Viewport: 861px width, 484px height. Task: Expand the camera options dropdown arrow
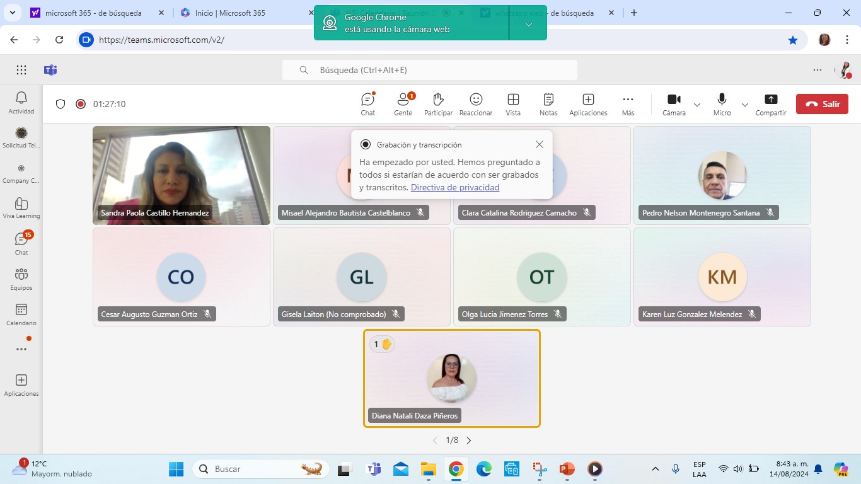(x=697, y=105)
